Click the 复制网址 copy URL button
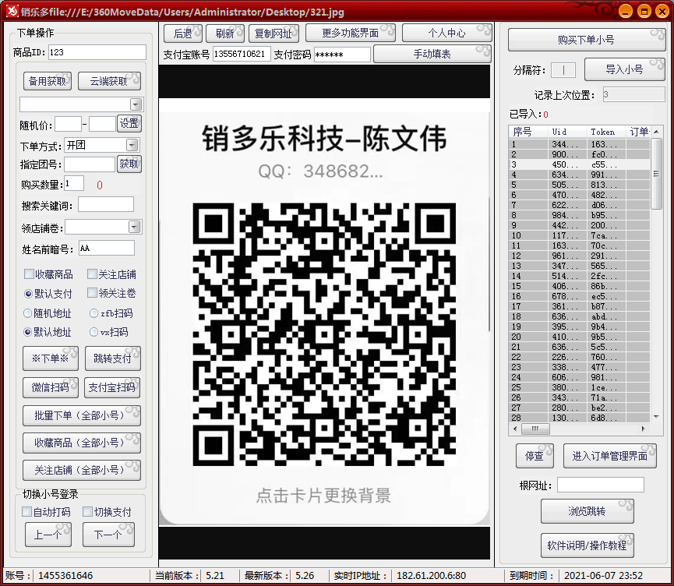This screenshot has height=586, width=674. pyautogui.click(x=273, y=33)
